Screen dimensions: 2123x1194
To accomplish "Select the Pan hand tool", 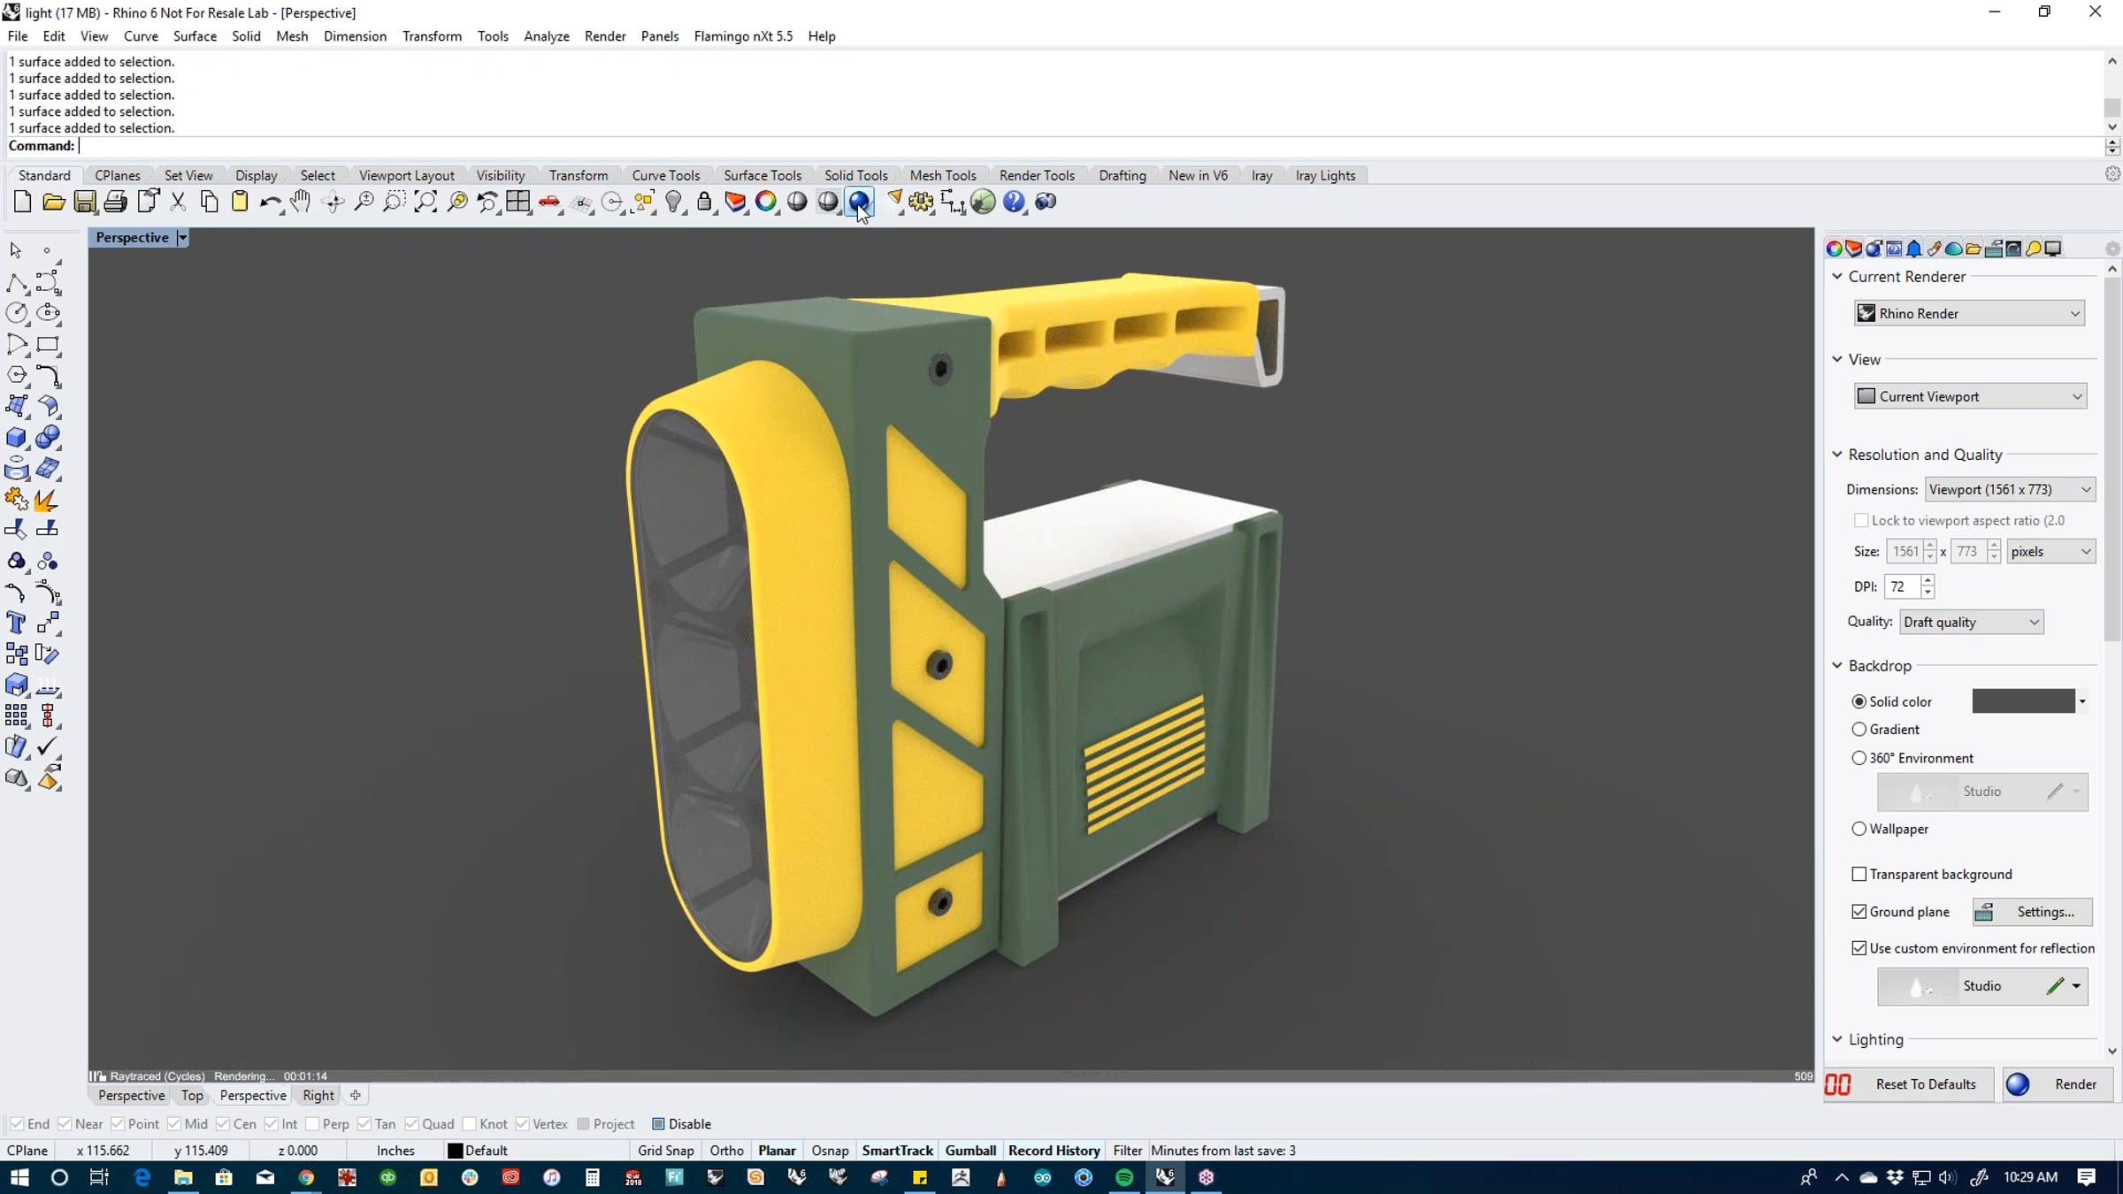I will click(x=301, y=202).
